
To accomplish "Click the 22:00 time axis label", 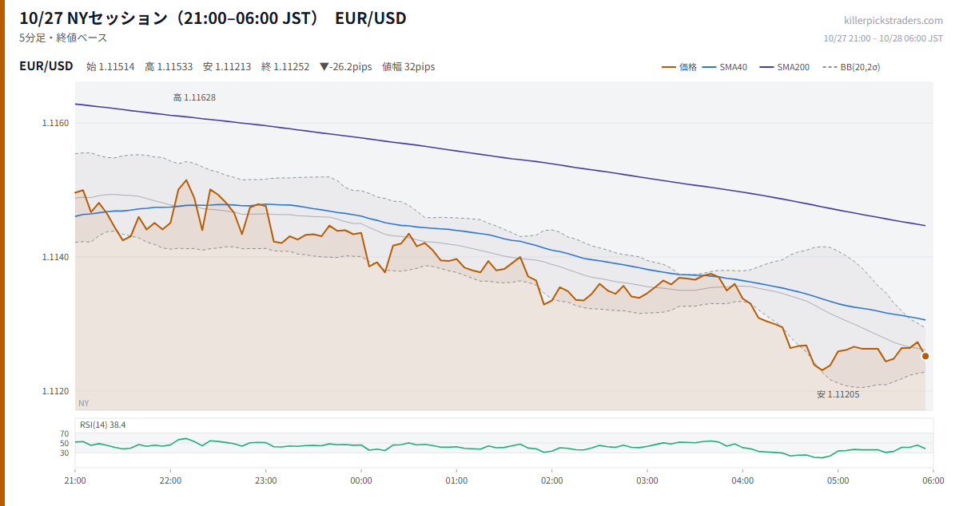I will tap(170, 480).
